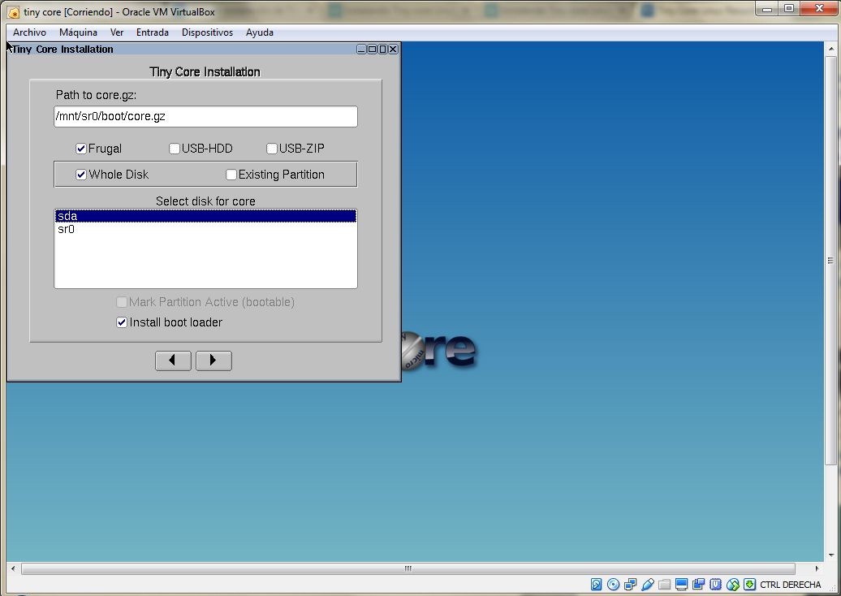Screen dimensions: 841x596
Task: Open the optical disk status icon
Action: point(614,585)
